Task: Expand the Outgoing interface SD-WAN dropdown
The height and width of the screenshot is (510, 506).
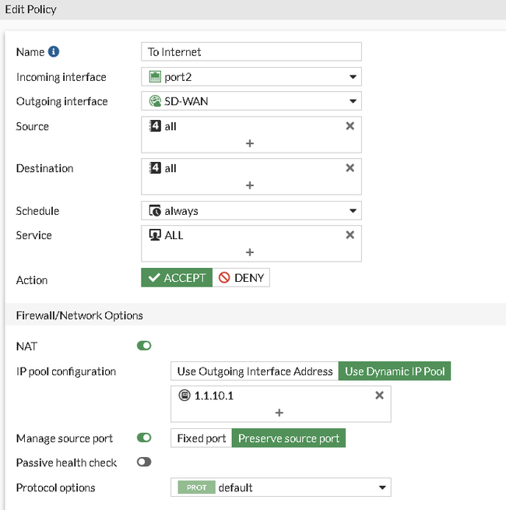Action: [251, 101]
